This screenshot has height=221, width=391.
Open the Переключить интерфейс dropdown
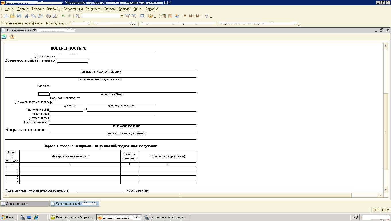[23, 23]
